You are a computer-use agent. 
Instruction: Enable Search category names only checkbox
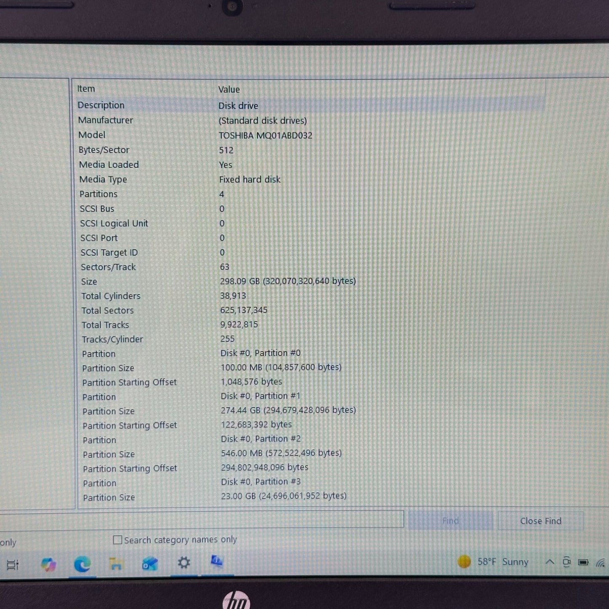point(118,540)
